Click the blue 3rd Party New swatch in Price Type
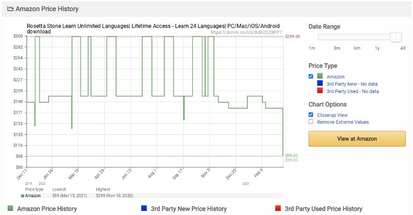Viewport: 413px width, 215px height. click(x=320, y=83)
